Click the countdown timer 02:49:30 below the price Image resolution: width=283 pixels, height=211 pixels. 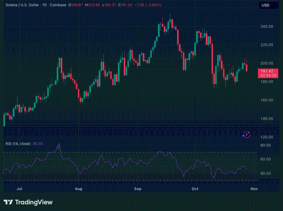(268, 75)
